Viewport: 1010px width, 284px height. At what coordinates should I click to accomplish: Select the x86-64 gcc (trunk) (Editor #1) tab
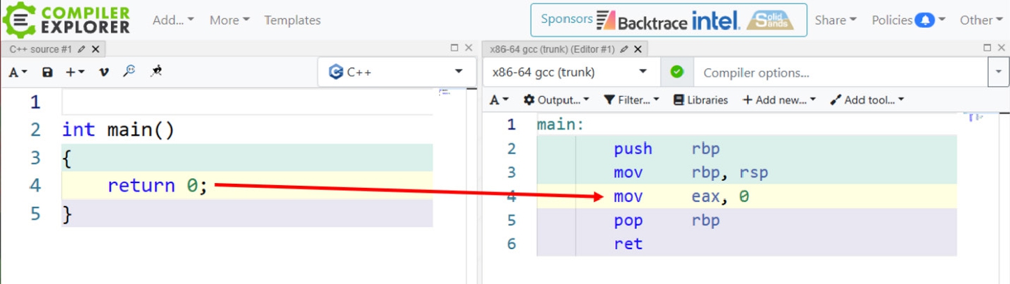point(552,49)
